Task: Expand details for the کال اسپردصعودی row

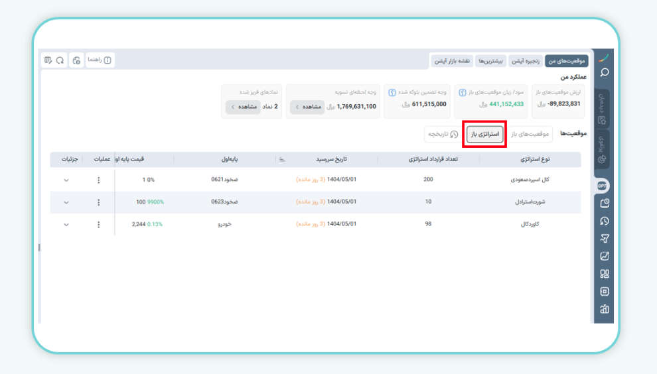Action: tap(66, 180)
